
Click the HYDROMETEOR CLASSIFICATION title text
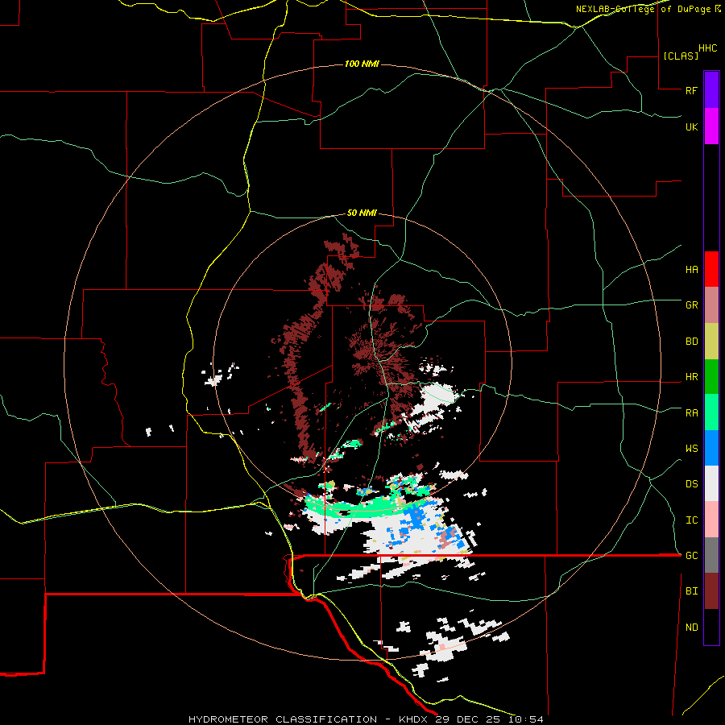[283, 719]
